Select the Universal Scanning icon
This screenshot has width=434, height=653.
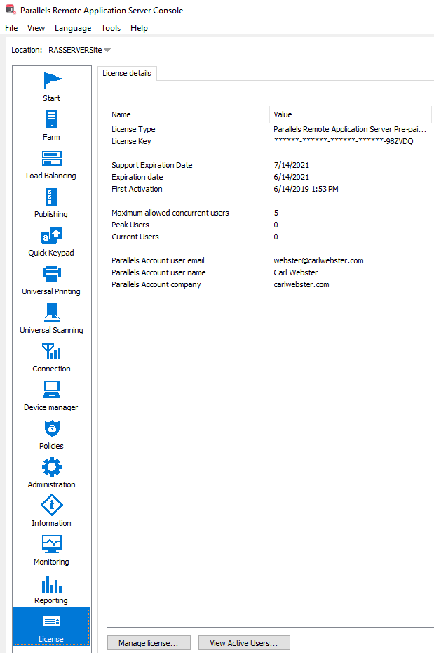pos(51,319)
